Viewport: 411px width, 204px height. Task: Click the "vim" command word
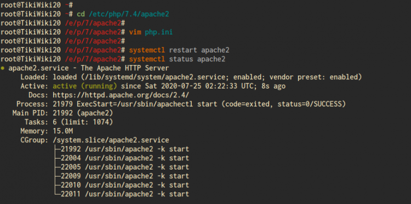(135, 32)
